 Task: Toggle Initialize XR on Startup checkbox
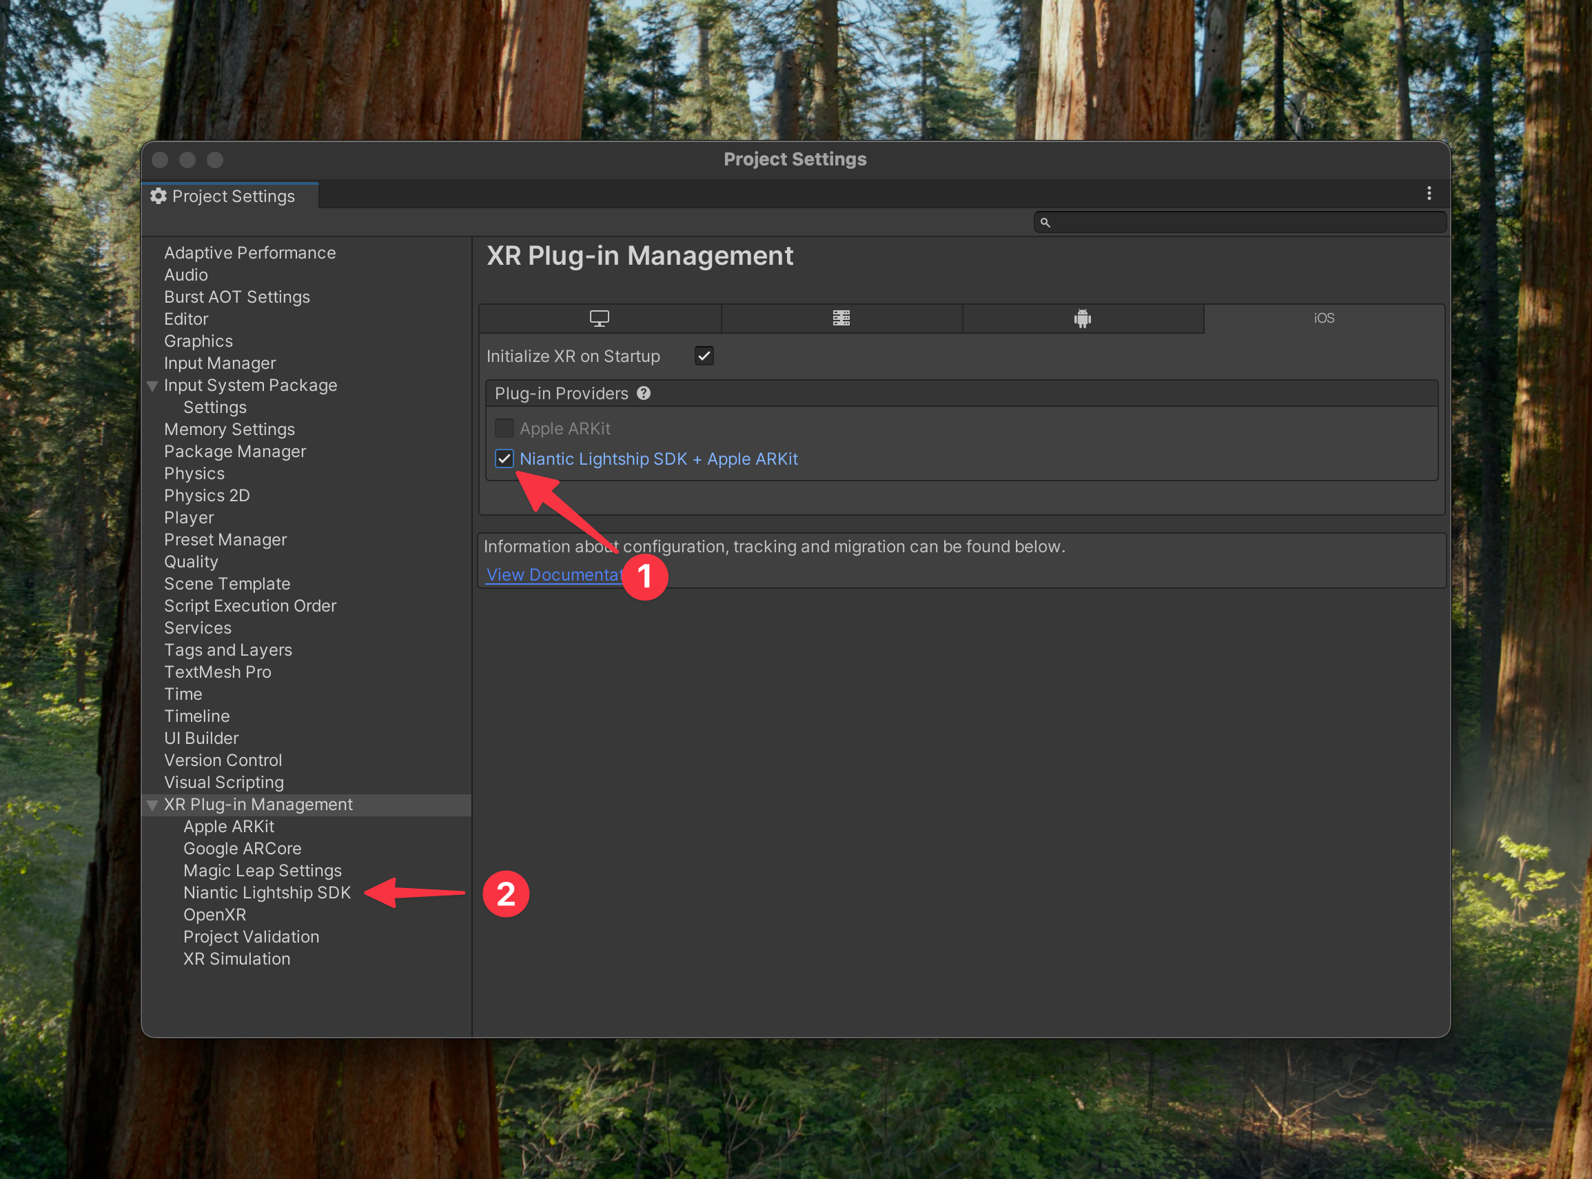point(704,356)
